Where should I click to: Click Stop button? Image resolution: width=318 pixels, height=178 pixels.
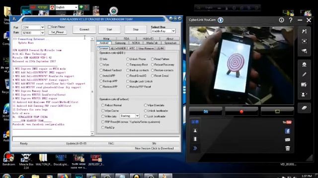tap(136, 30)
